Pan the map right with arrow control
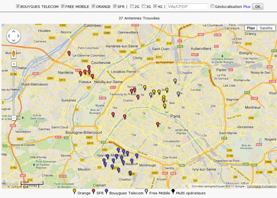This screenshot has height=198, width=277. tap(18, 36)
